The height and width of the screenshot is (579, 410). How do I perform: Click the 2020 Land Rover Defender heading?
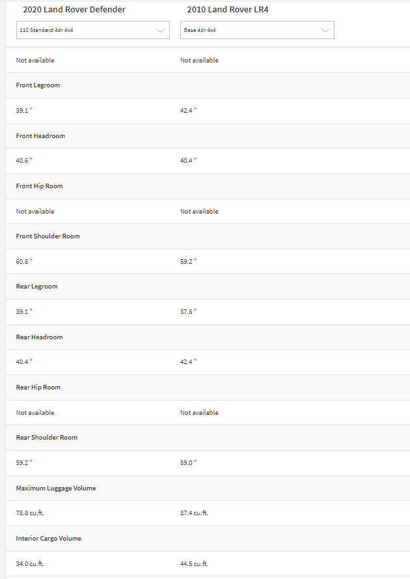coord(74,10)
